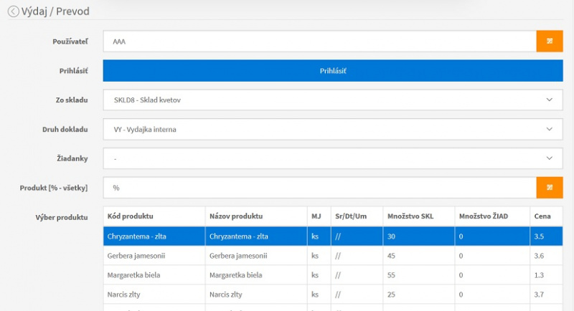Focus the Produkt filter input field
Screen dimensions: 574x311
point(319,188)
